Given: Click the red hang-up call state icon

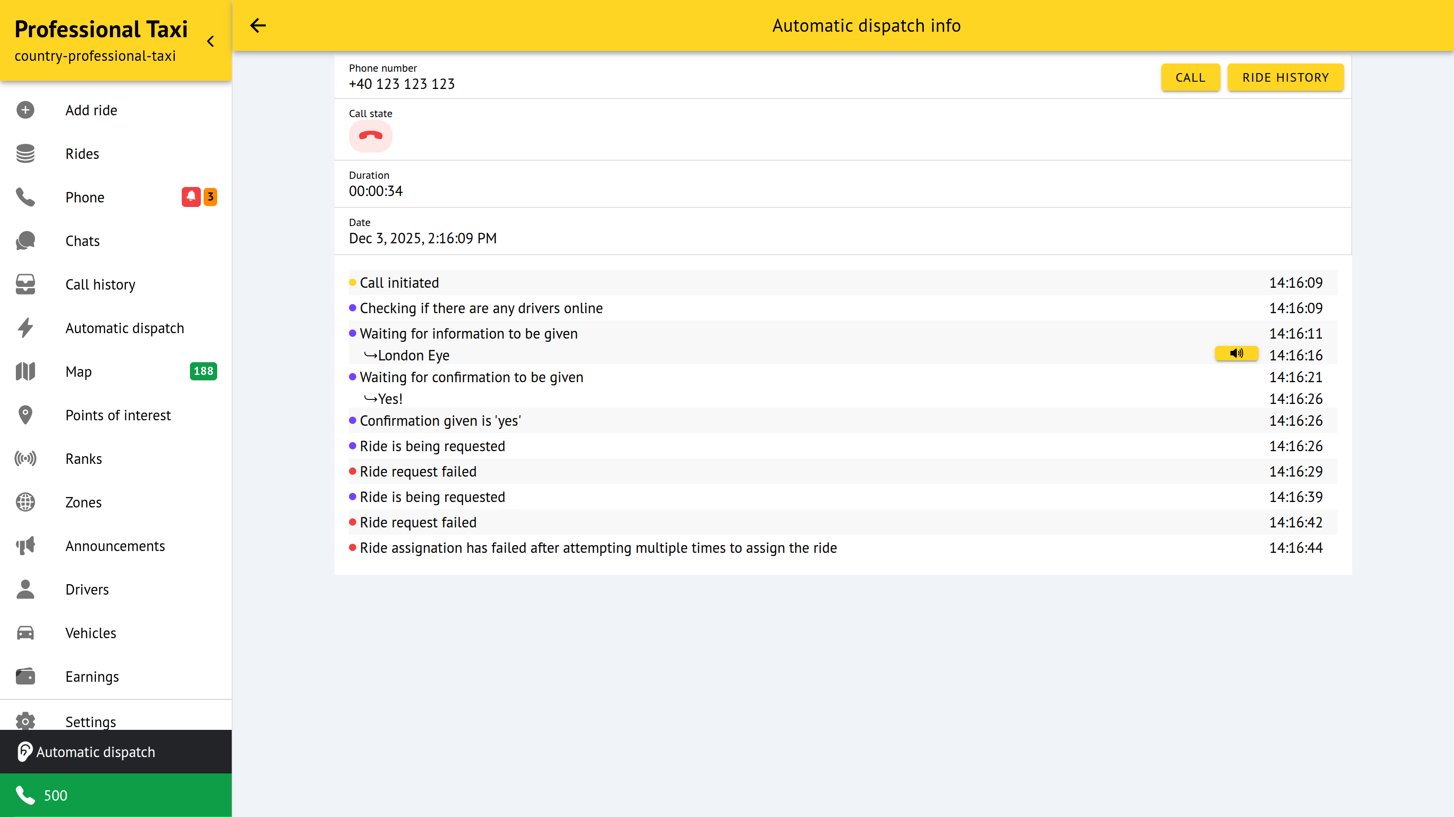Looking at the screenshot, I should (x=370, y=136).
